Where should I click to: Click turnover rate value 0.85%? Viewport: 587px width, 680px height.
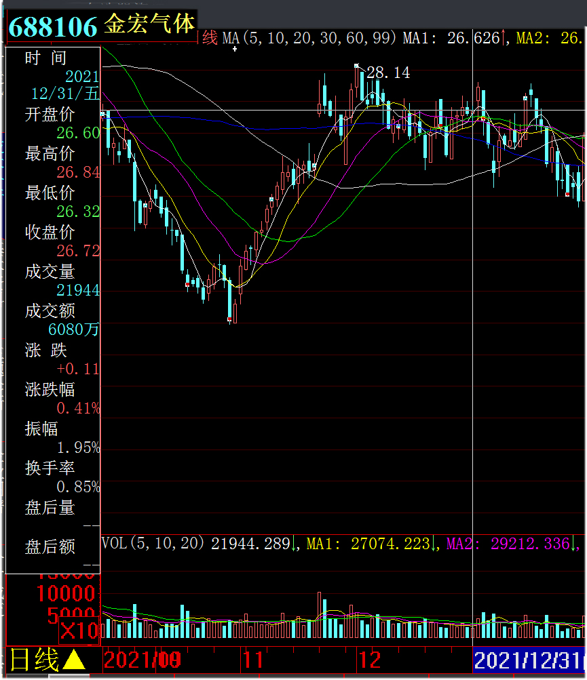pos(78,486)
